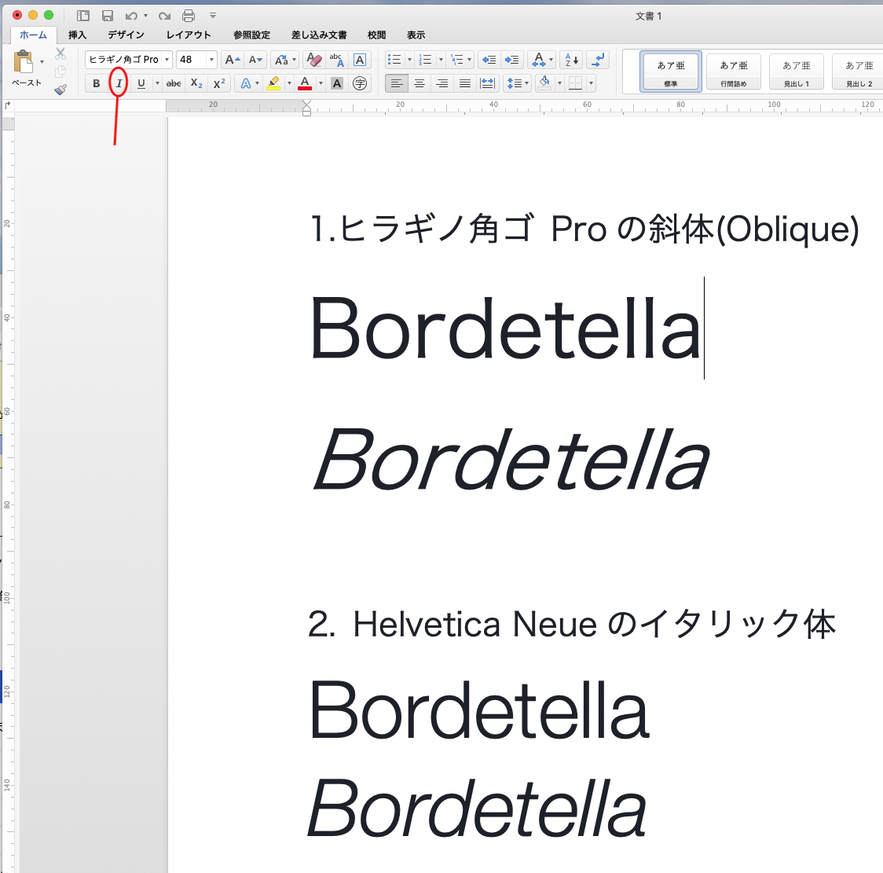Align text left

coord(397,83)
